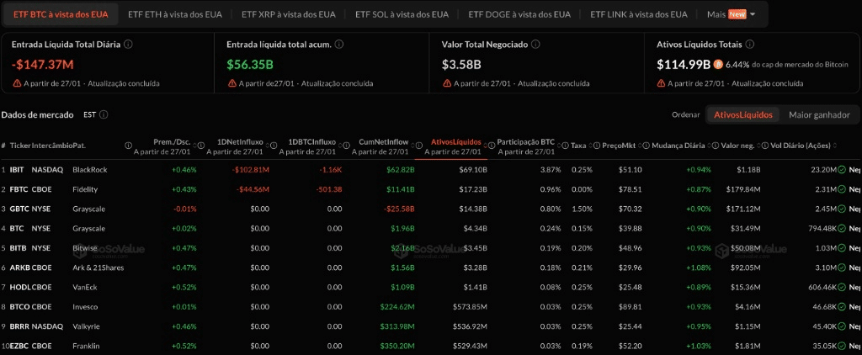862x355 pixels.
Task: Toggle sort arrows on Taxa column
Action: tap(589, 146)
